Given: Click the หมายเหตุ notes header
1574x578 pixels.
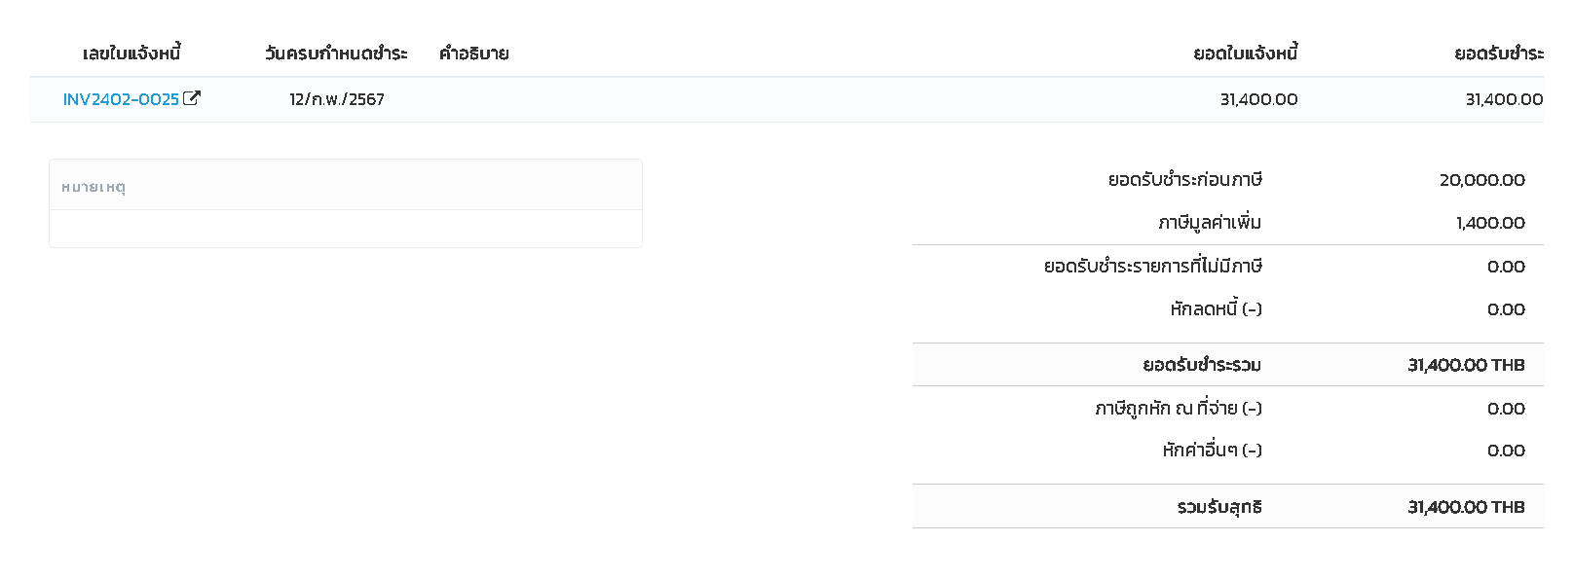Looking at the screenshot, I should (x=94, y=187).
